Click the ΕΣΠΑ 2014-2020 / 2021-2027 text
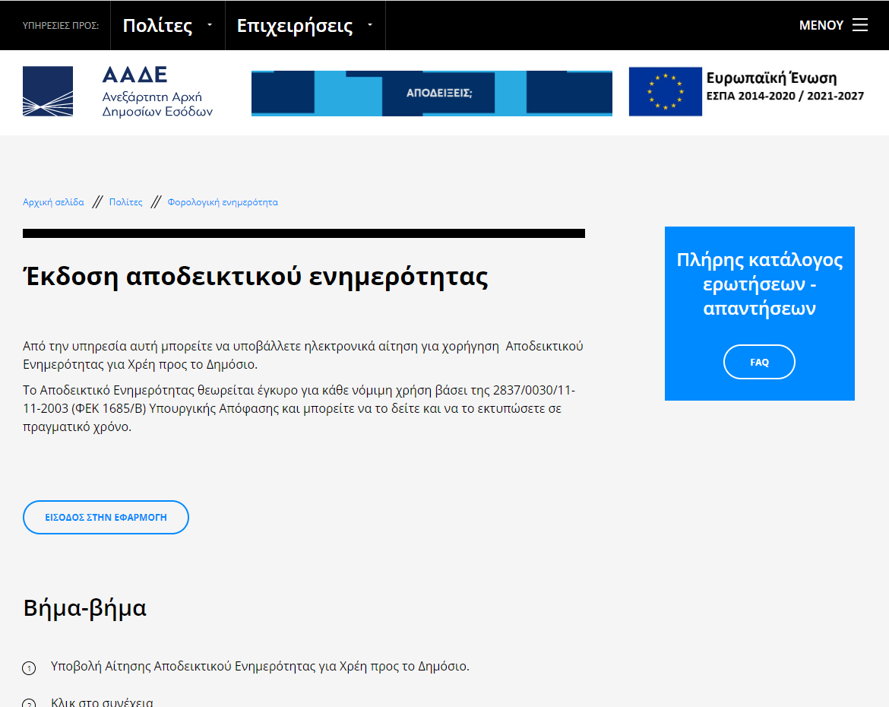This screenshot has height=707, width=889. (x=785, y=97)
